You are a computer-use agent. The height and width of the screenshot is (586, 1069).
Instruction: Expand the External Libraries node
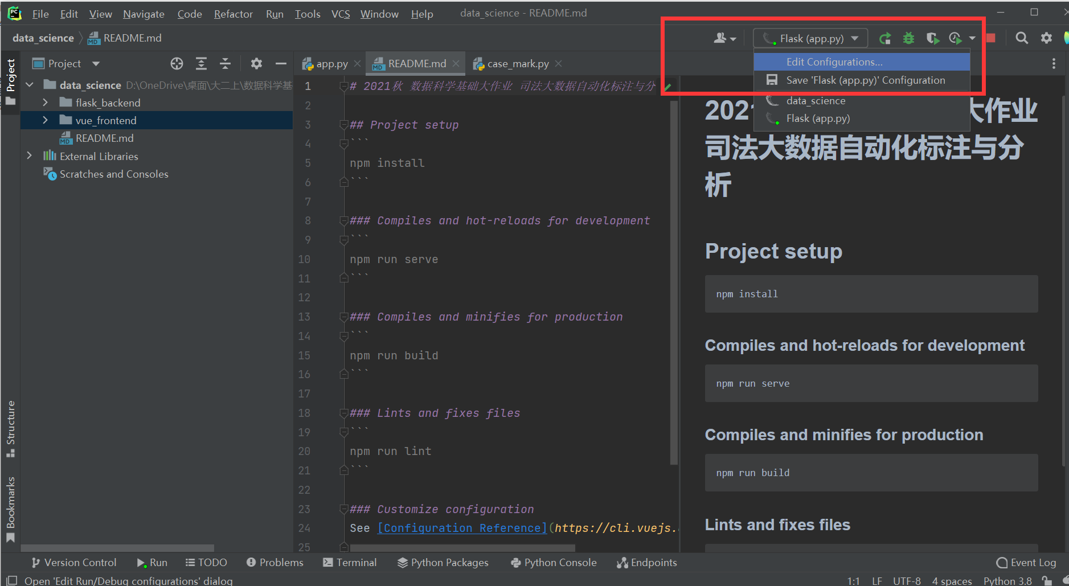[30, 155]
